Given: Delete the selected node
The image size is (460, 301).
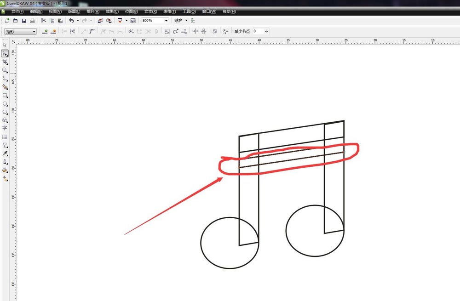Looking at the screenshot, I should [53, 31].
